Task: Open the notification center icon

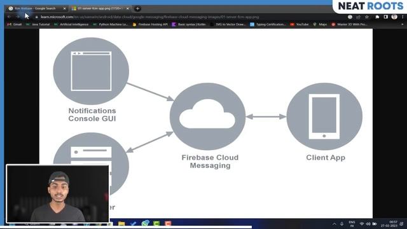Action: [402, 224]
